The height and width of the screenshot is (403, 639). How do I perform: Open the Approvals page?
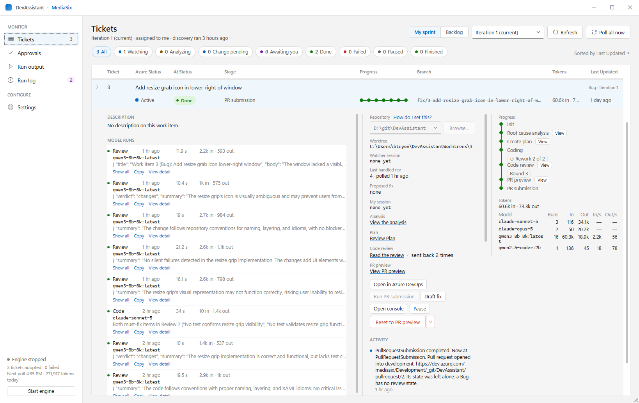[x=41, y=53]
